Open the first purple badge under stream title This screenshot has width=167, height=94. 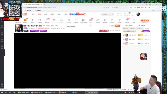click(34, 31)
